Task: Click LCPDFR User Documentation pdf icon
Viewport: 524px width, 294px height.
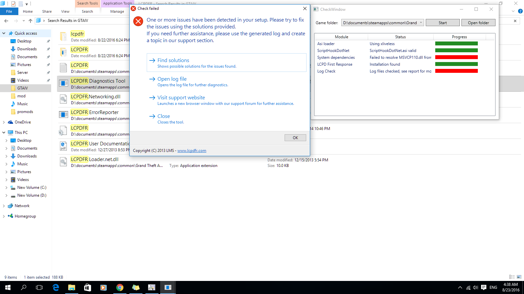Action: (64, 146)
